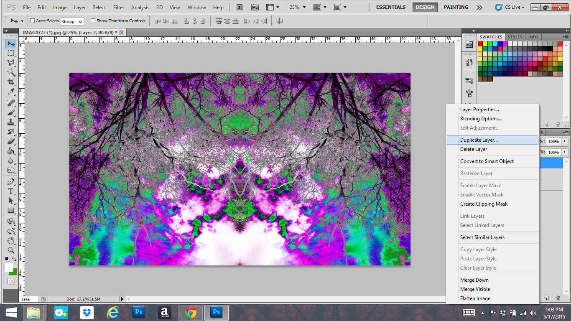Viewport: 571px width, 321px height.
Task: Reset default foreground and background colors
Action: pos(7,260)
